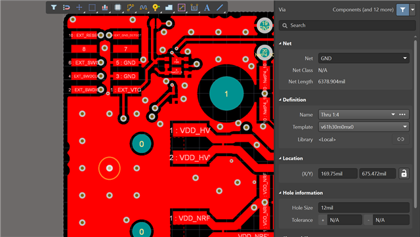Click the align objects tool
The width and height of the screenshot is (420, 237).
tap(105, 7)
